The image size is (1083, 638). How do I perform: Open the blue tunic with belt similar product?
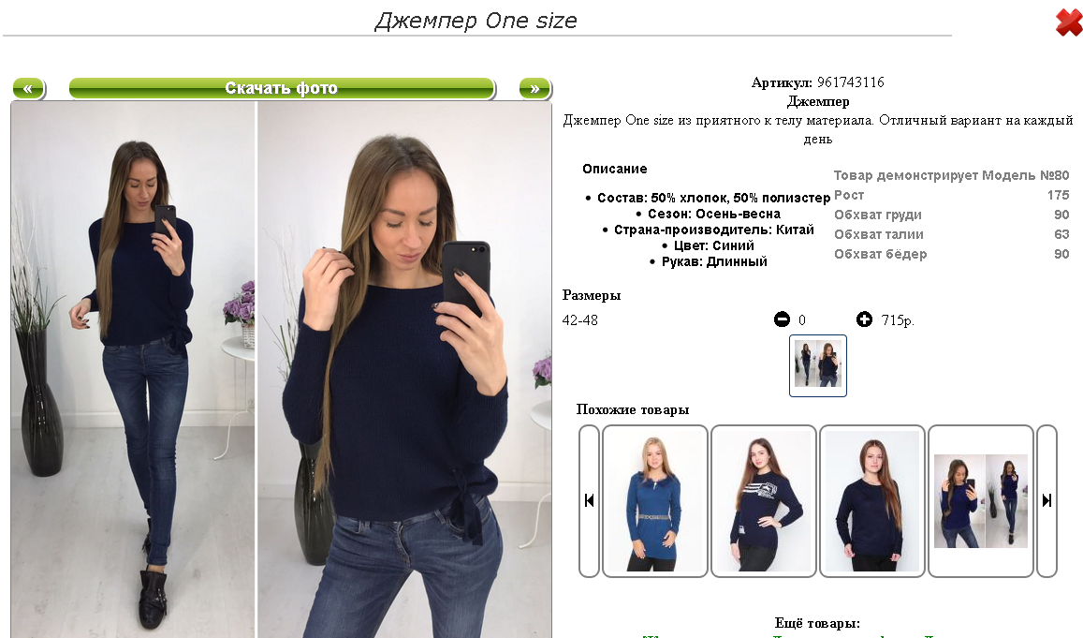(655, 501)
